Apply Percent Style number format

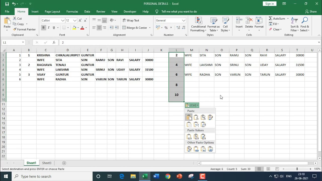(166, 28)
